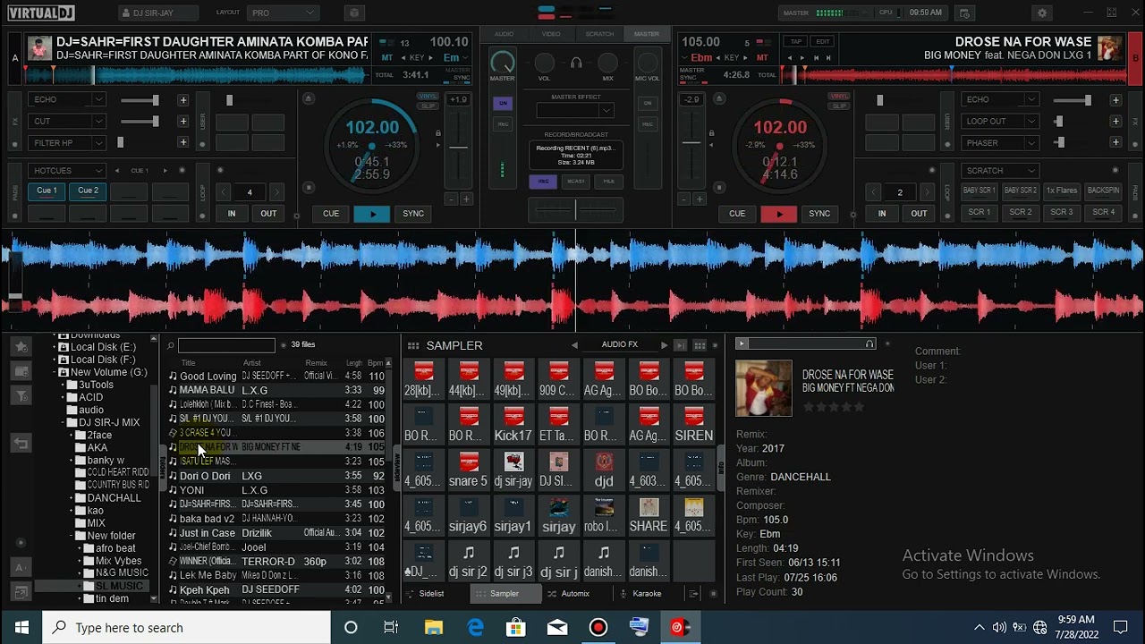The image size is (1145, 644).
Task: Open the VirtualDJ settings gear
Action: 1042,13
